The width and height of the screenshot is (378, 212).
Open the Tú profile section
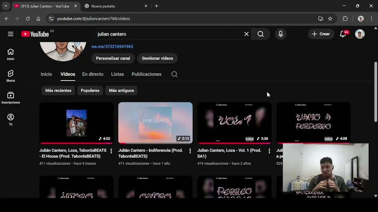[11, 120]
